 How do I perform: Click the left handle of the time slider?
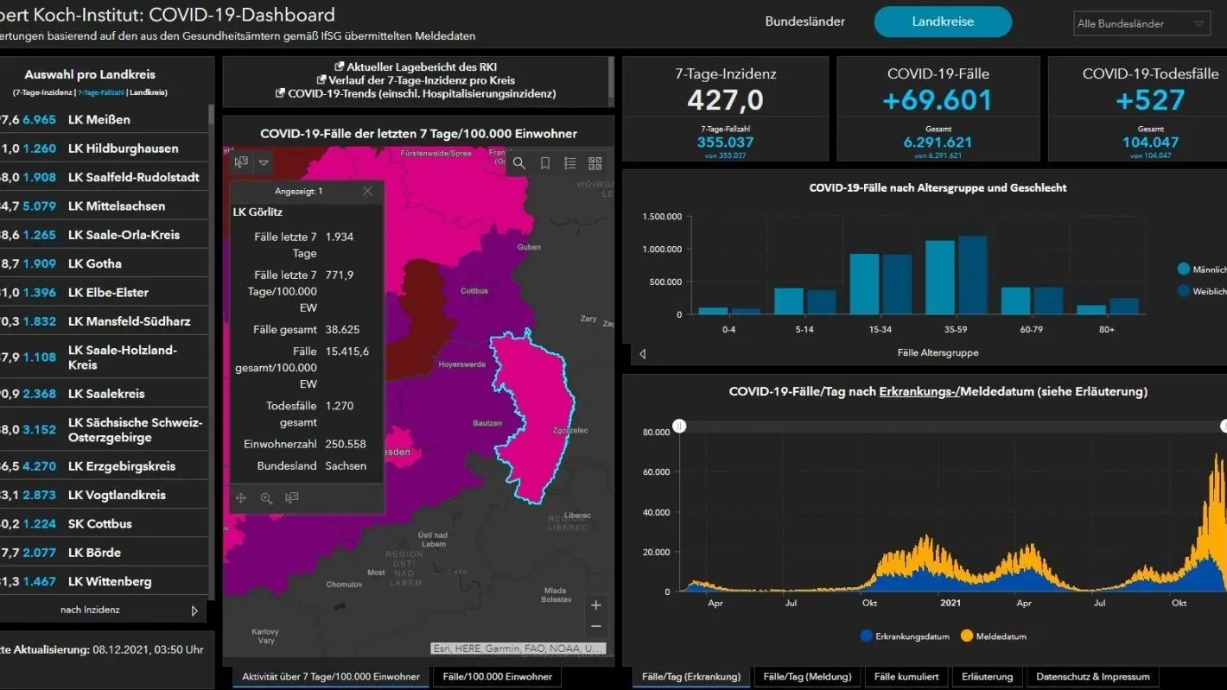pyautogui.click(x=679, y=426)
